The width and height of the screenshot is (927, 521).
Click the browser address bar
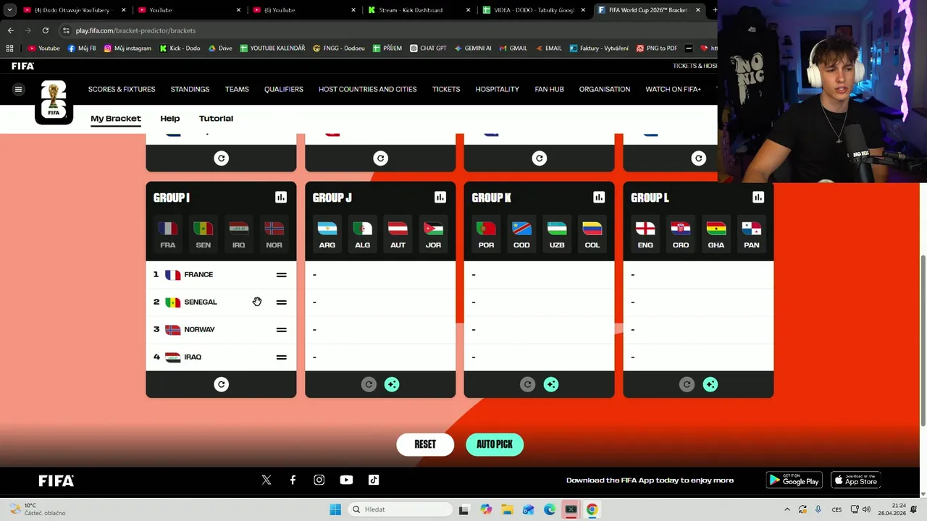(384, 30)
